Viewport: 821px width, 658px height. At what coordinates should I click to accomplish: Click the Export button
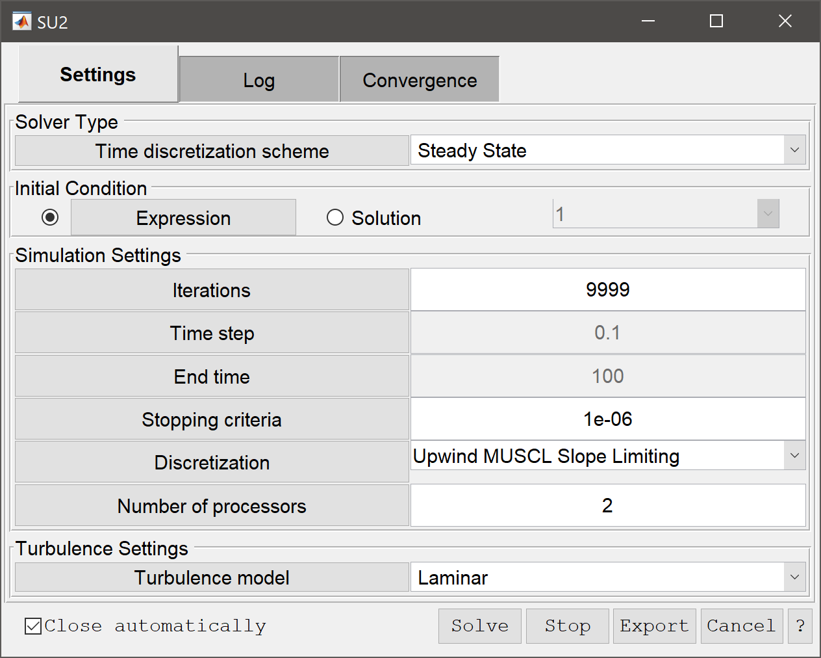tap(655, 626)
